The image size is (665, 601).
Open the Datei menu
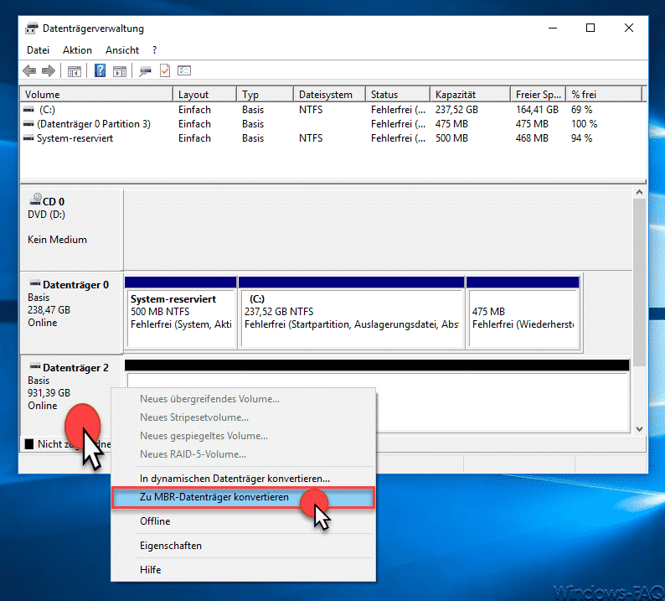[x=38, y=50]
